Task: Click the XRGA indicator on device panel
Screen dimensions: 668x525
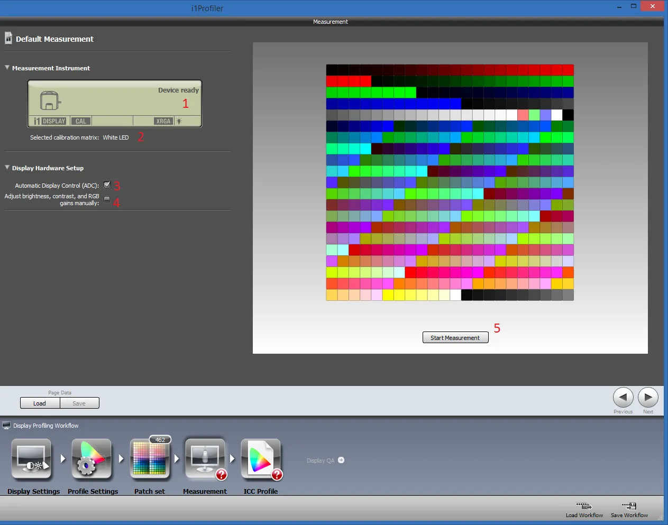Action: click(163, 121)
